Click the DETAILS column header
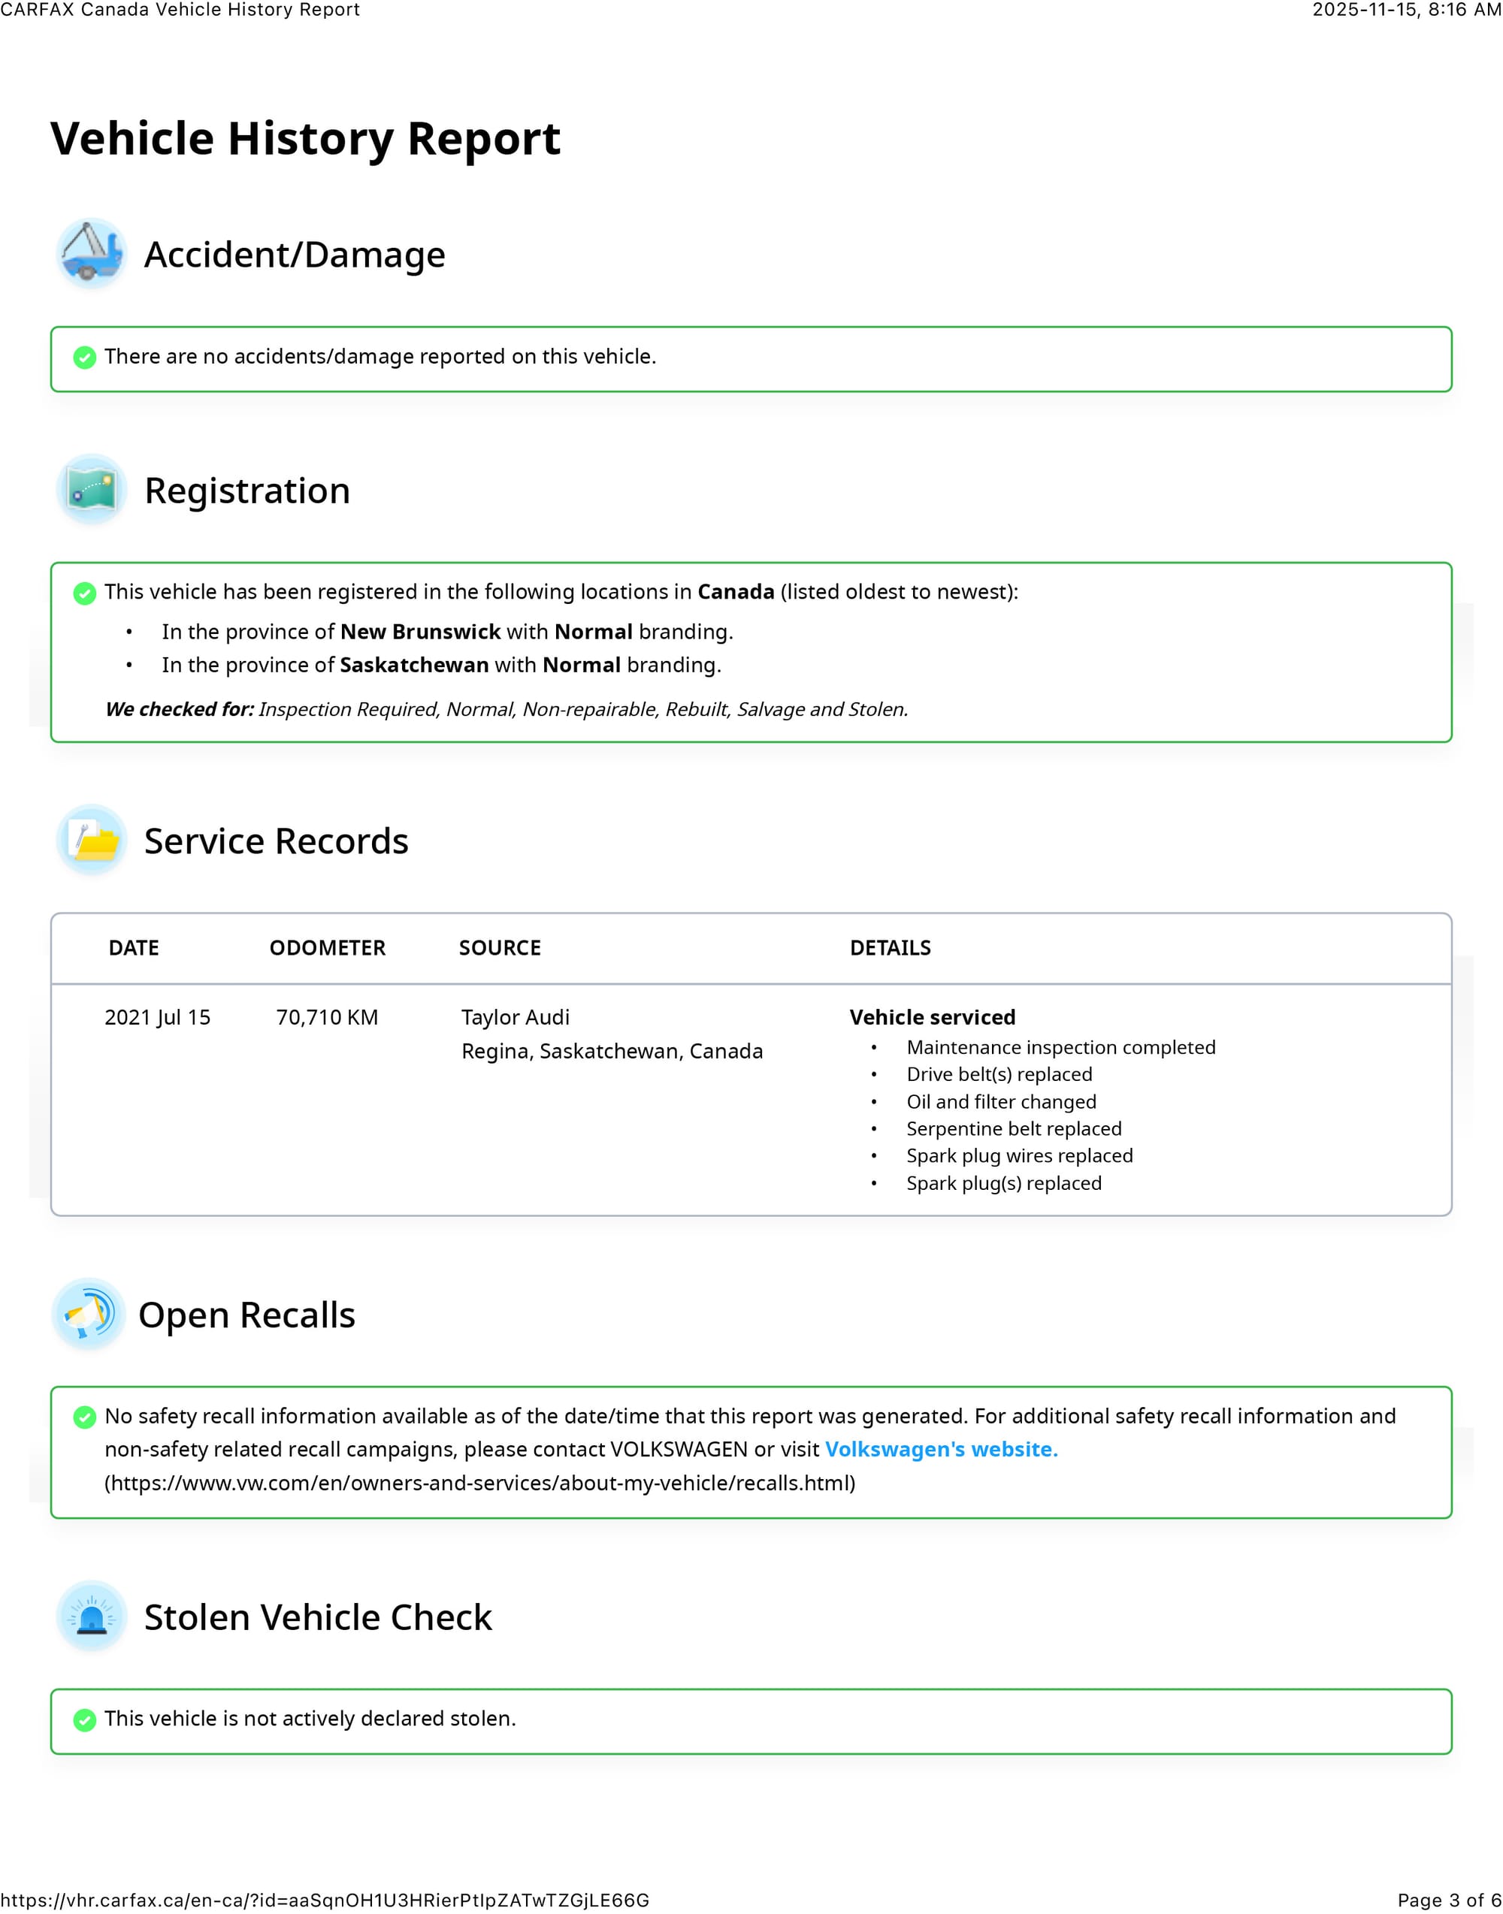1503x1914 pixels. pos(890,947)
